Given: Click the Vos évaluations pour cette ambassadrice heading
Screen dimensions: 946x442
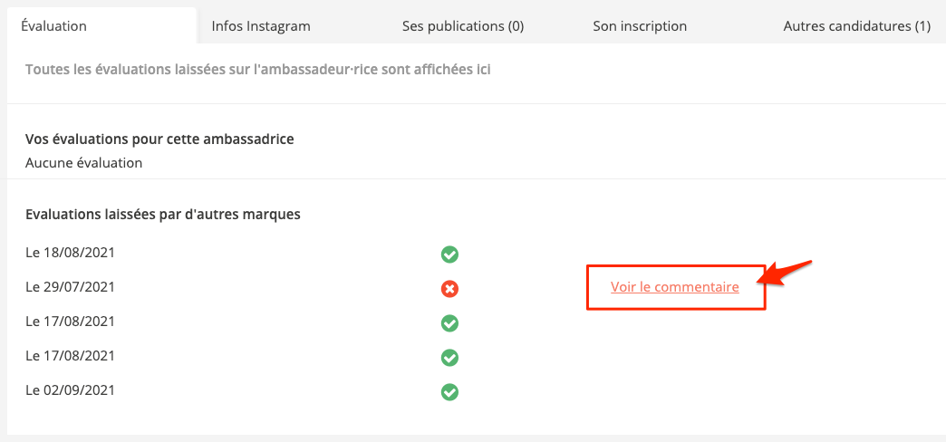Looking at the screenshot, I should 159,139.
